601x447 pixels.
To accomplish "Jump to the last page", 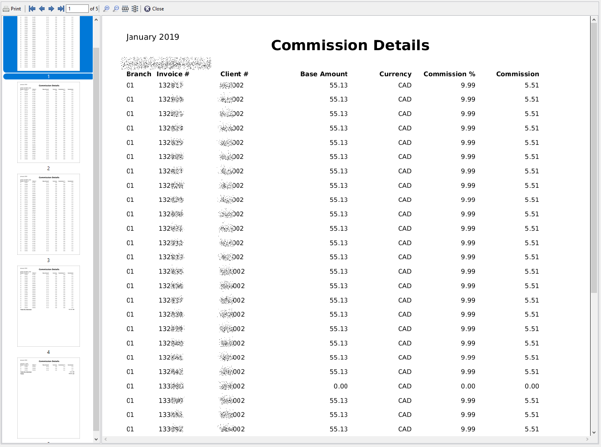I will 61,8.
